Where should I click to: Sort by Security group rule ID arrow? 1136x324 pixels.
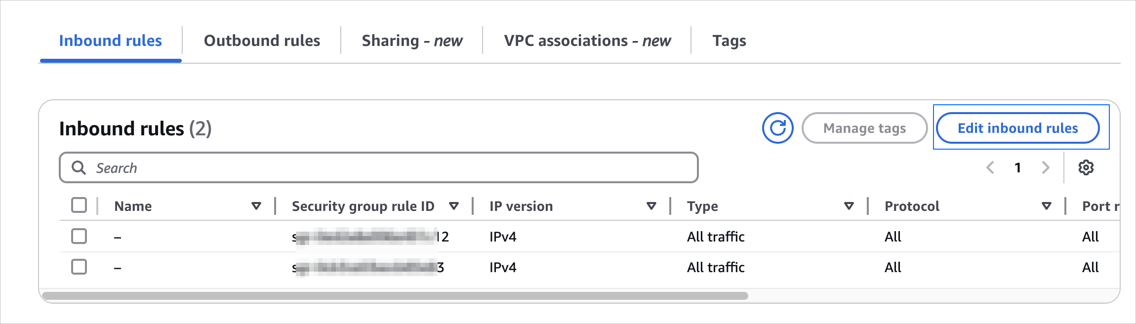click(x=453, y=206)
